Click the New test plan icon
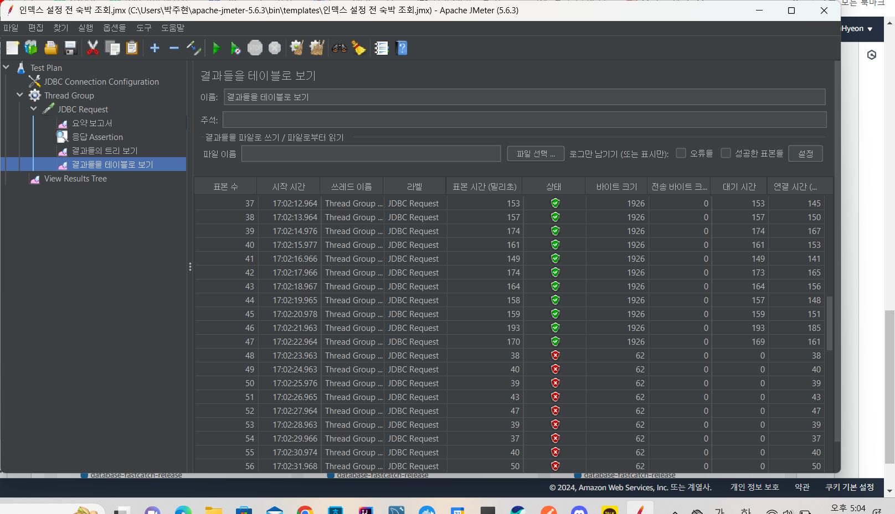The image size is (895, 514). click(x=12, y=48)
